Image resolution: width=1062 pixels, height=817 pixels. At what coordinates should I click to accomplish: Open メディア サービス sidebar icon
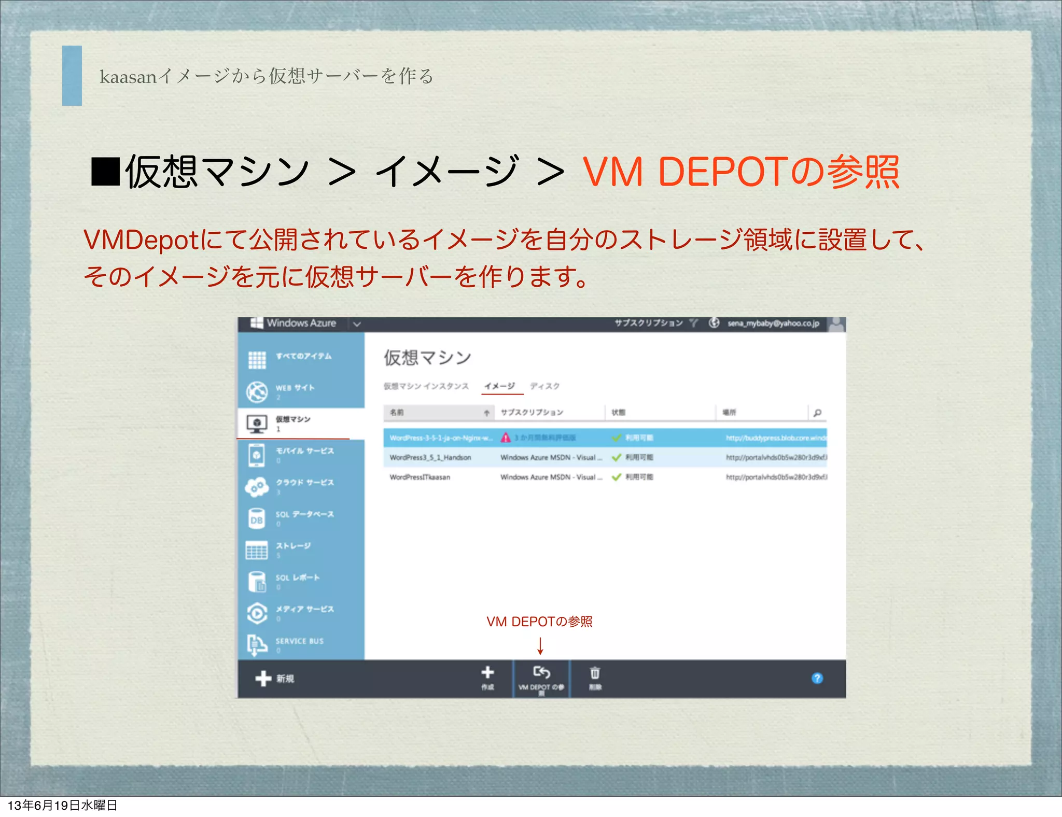tap(257, 613)
